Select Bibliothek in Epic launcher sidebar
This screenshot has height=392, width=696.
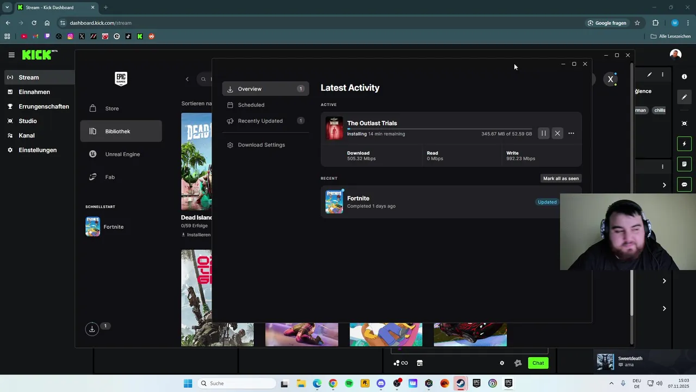click(121, 131)
